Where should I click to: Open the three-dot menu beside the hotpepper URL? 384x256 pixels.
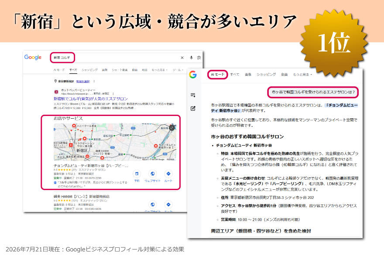click(113, 93)
